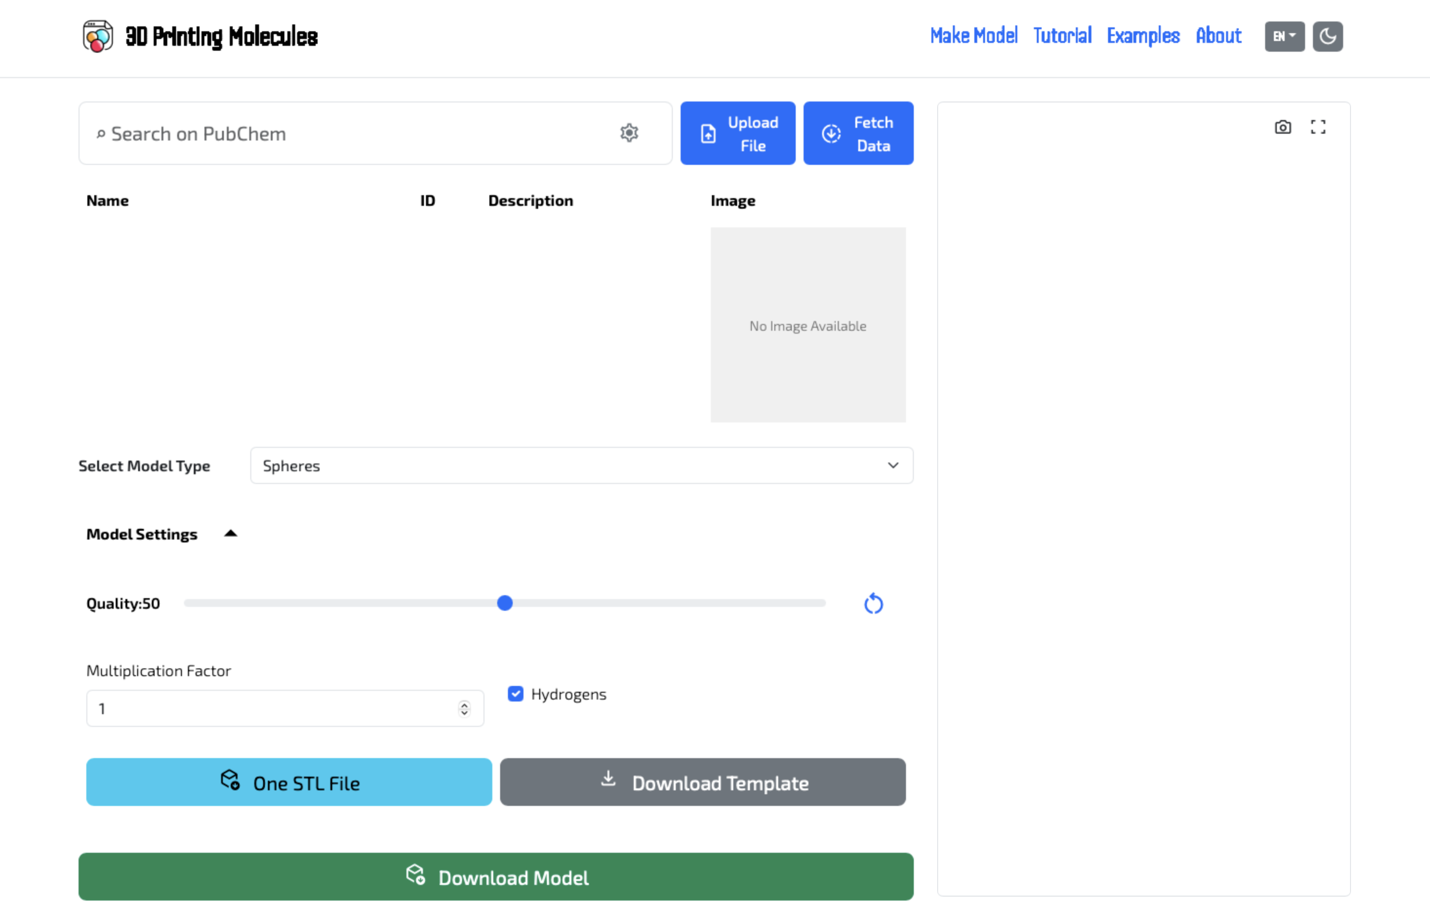Choose One STL File option
This screenshot has height=923, width=1430.
pos(289,782)
